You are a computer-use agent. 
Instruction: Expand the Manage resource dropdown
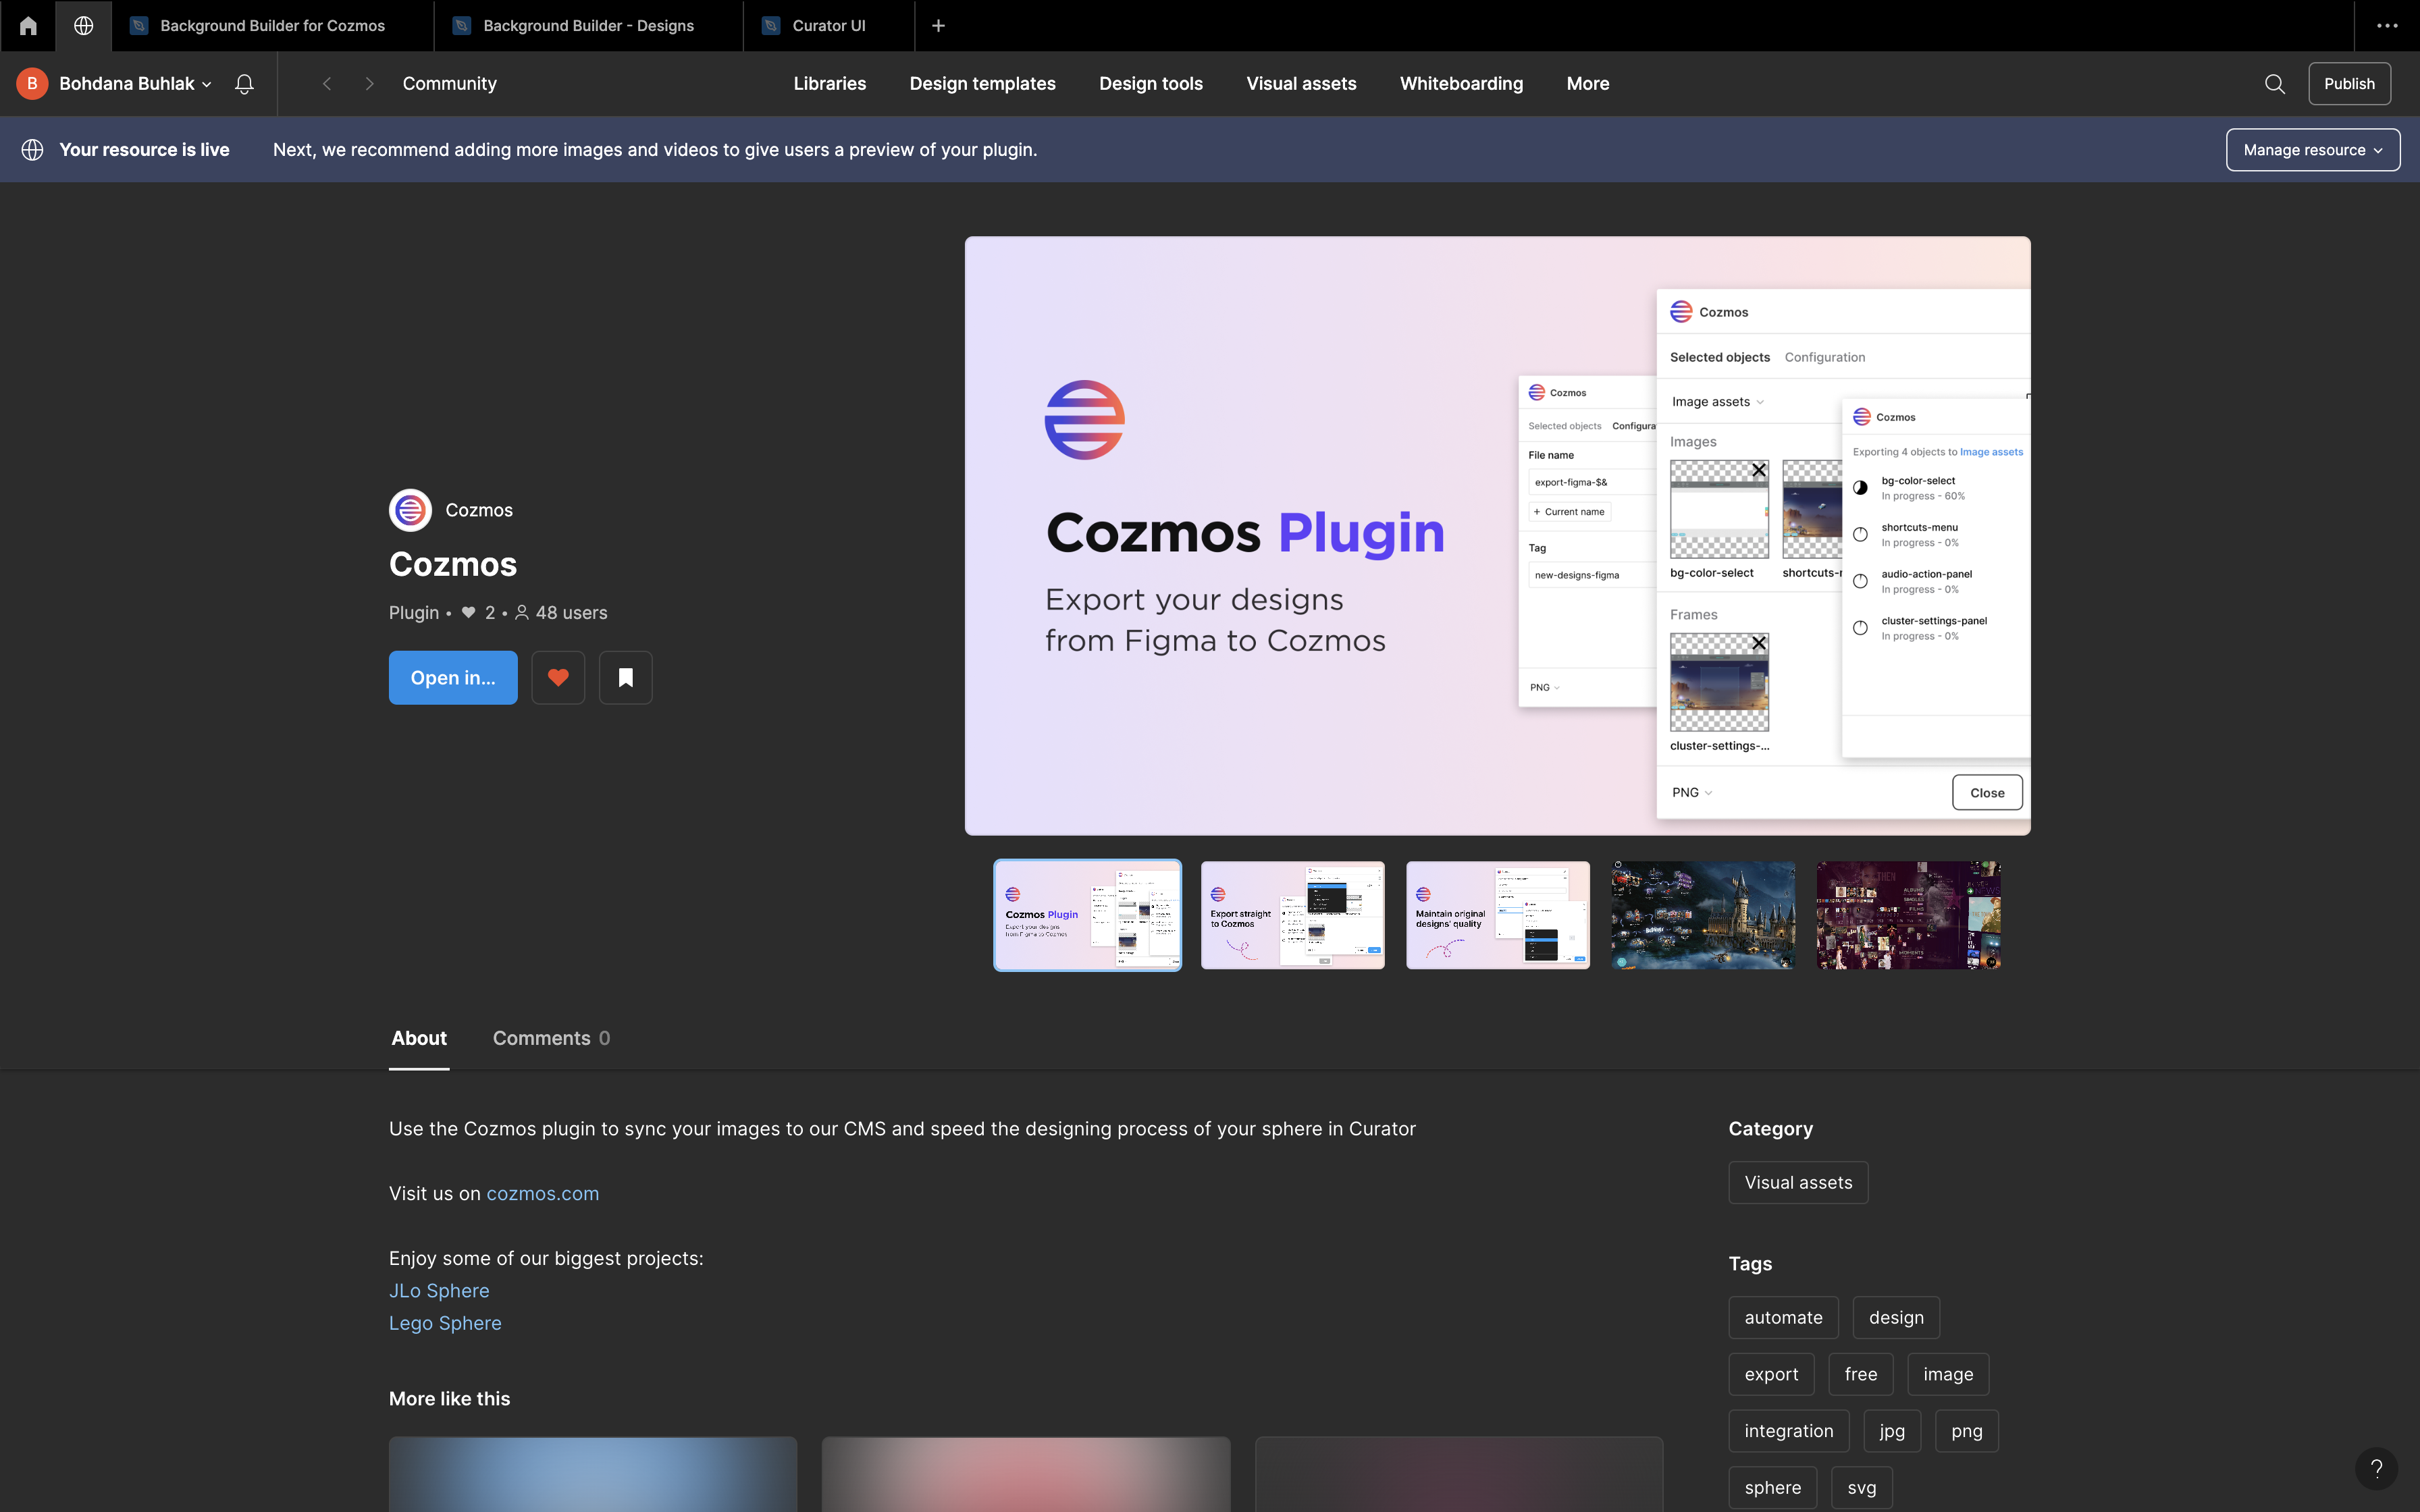click(x=2312, y=150)
